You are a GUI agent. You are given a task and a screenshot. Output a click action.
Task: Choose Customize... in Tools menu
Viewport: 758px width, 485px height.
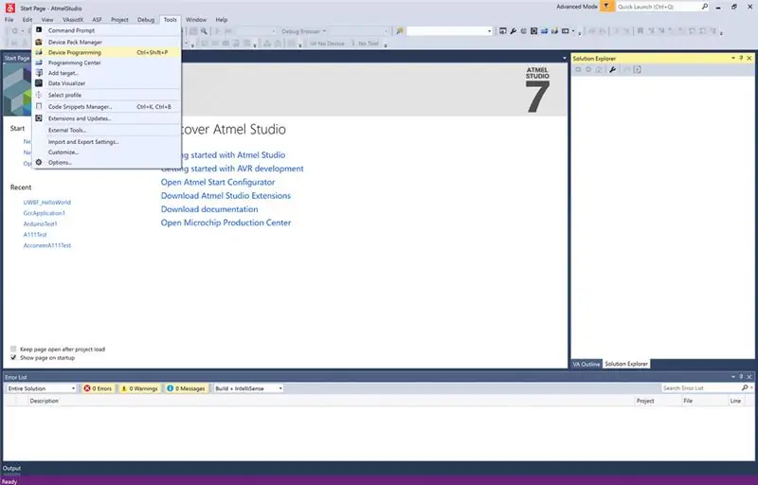[x=106, y=153]
